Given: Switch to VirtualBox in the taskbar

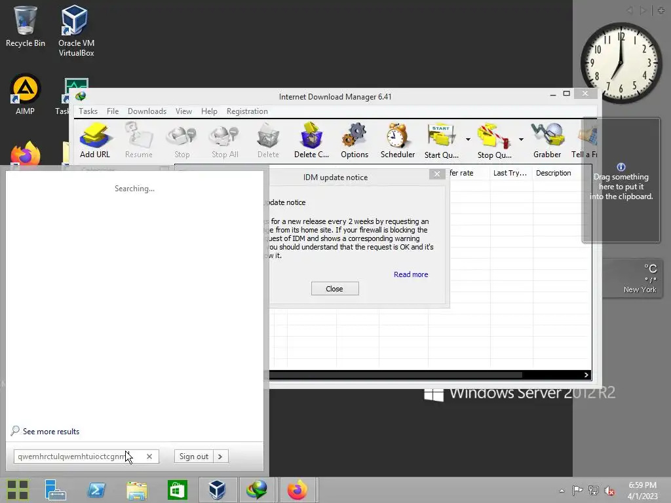Looking at the screenshot, I should [217, 490].
